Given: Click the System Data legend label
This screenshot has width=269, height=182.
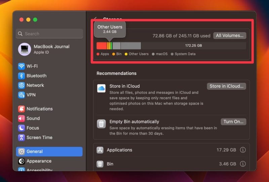Looking at the screenshot, I should click(185, 54).
